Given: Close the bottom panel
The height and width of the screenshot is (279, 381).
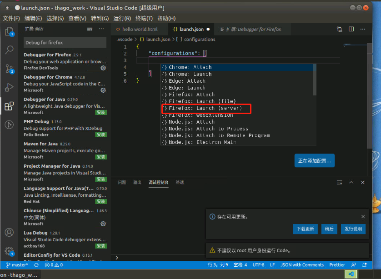Looking at the screenshot, I should 363,182.
